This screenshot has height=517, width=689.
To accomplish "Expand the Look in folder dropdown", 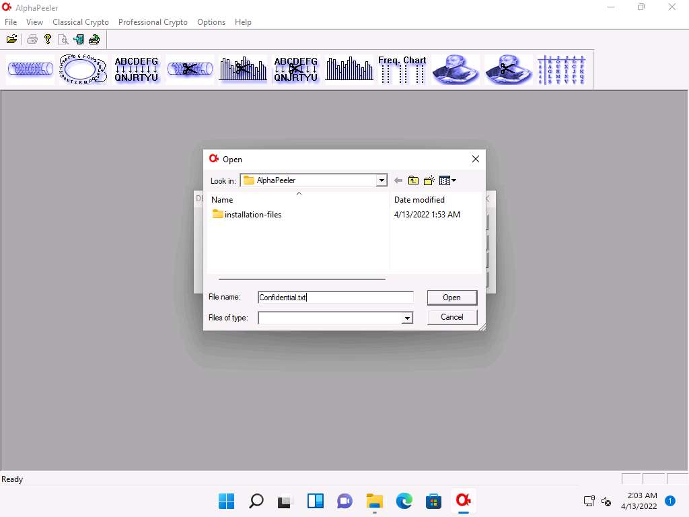I will (x=382, y=180).
